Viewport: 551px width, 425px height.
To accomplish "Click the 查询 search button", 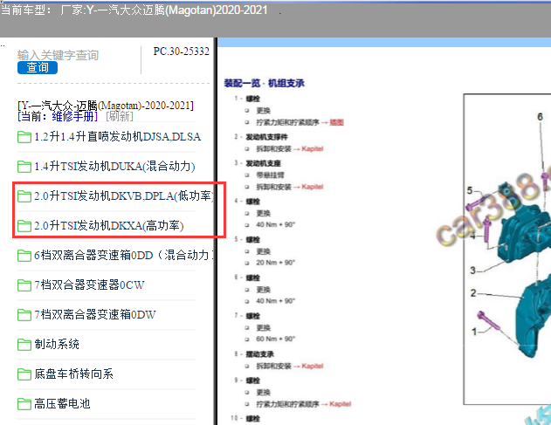I will 38,67.
